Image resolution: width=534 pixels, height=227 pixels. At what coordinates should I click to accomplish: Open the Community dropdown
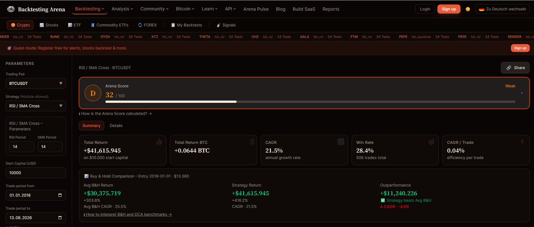click(x=155, y=9)
